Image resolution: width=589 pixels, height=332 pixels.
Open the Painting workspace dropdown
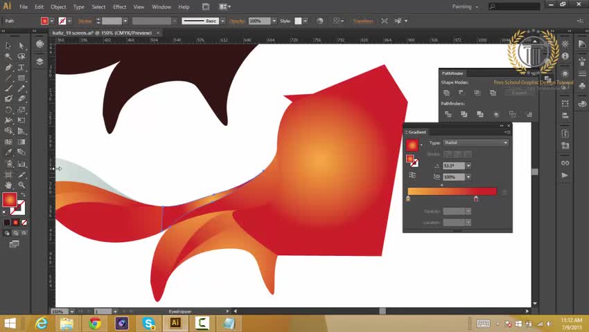pyautogui.click(x=465, y=7)
